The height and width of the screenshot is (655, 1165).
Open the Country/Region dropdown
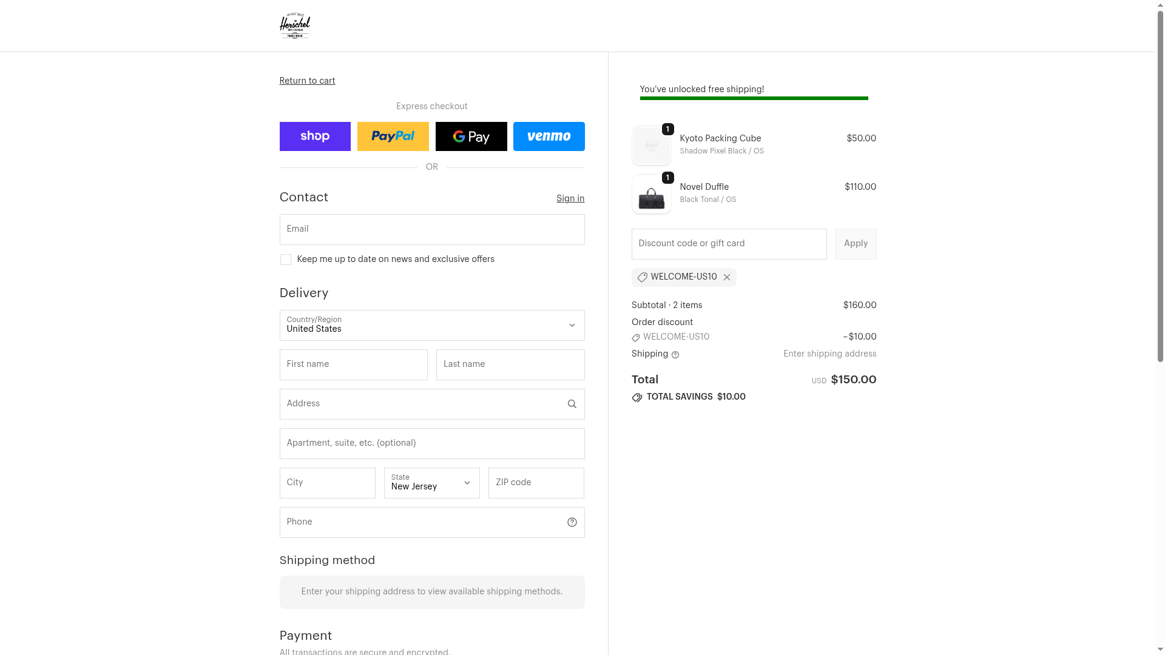431,326
